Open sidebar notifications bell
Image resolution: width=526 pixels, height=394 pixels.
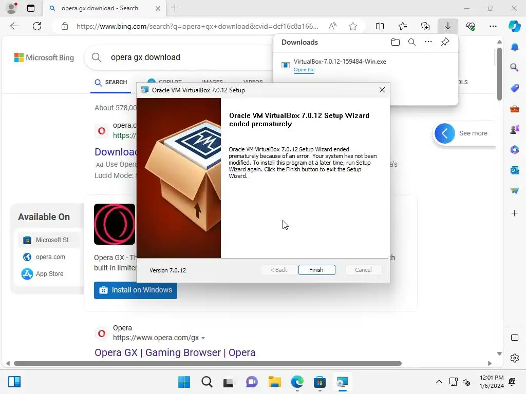click(515, 47)
